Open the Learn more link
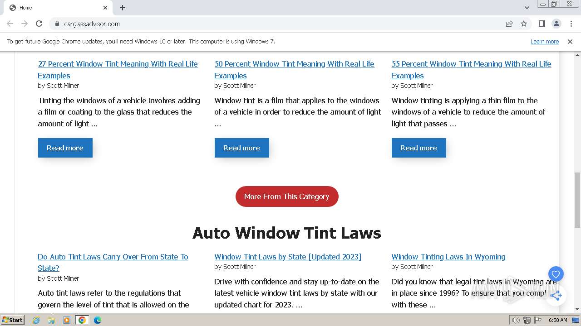 coord(545,41)
